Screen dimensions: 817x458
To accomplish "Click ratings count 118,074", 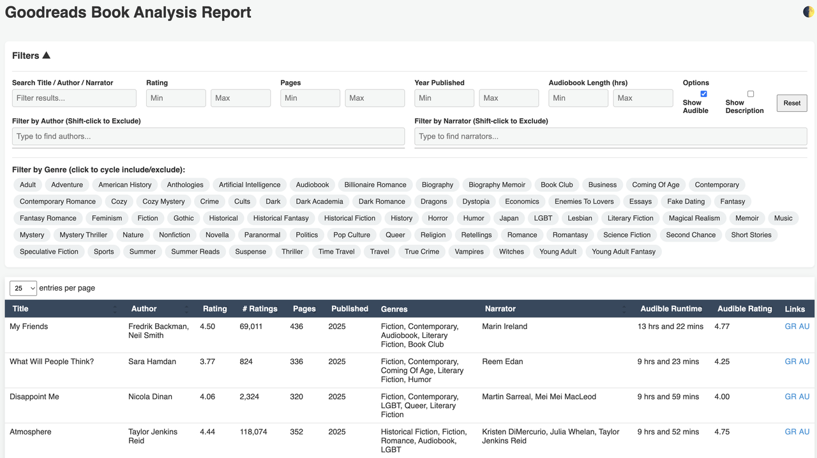I will (253, 432).
